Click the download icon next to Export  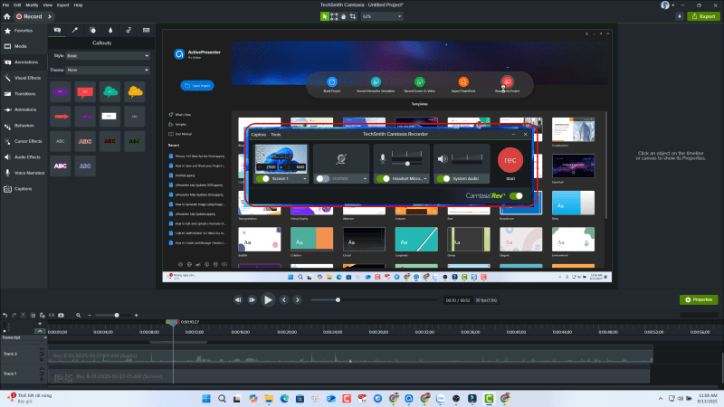point(681,16)
